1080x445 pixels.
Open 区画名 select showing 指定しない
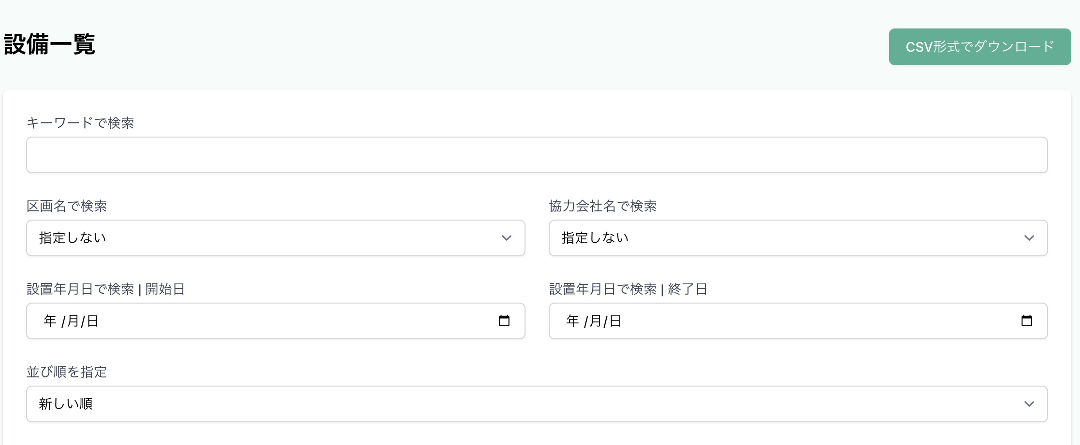pos(276,238)
